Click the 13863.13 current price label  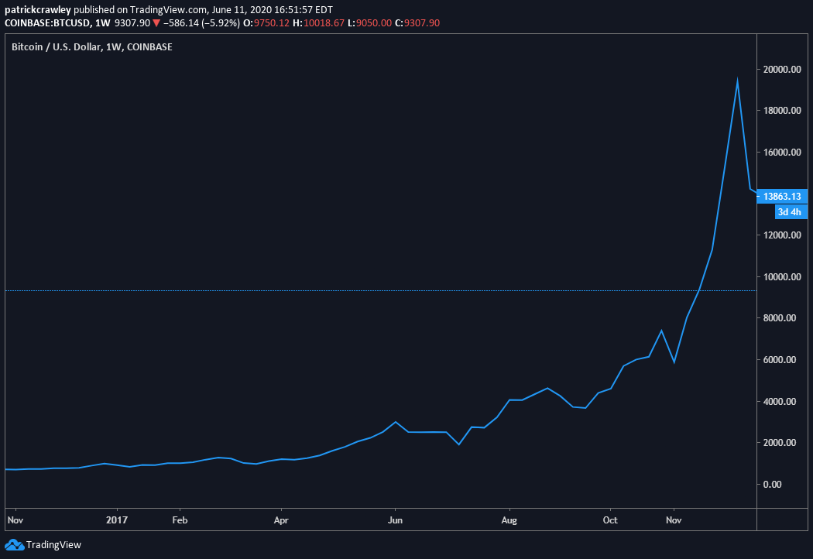click(x=782, y=196)
